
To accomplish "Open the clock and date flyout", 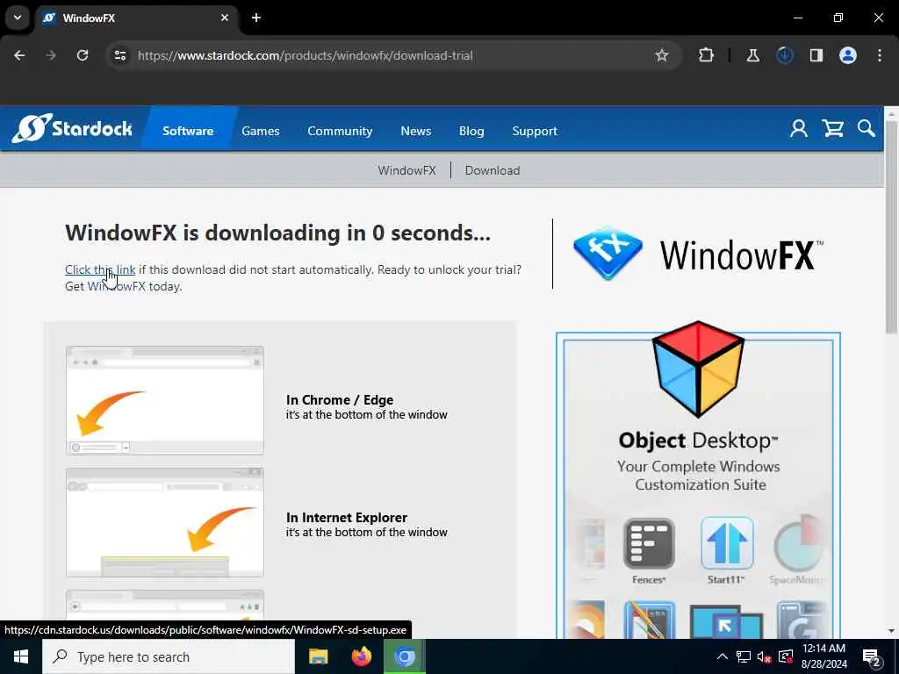I will tap(823, 656).
